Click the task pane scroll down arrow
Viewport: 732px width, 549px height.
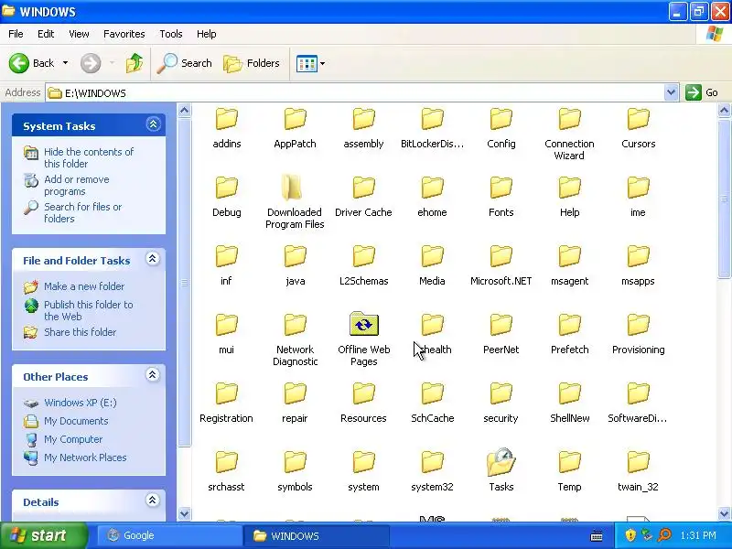tap(185, 514)
